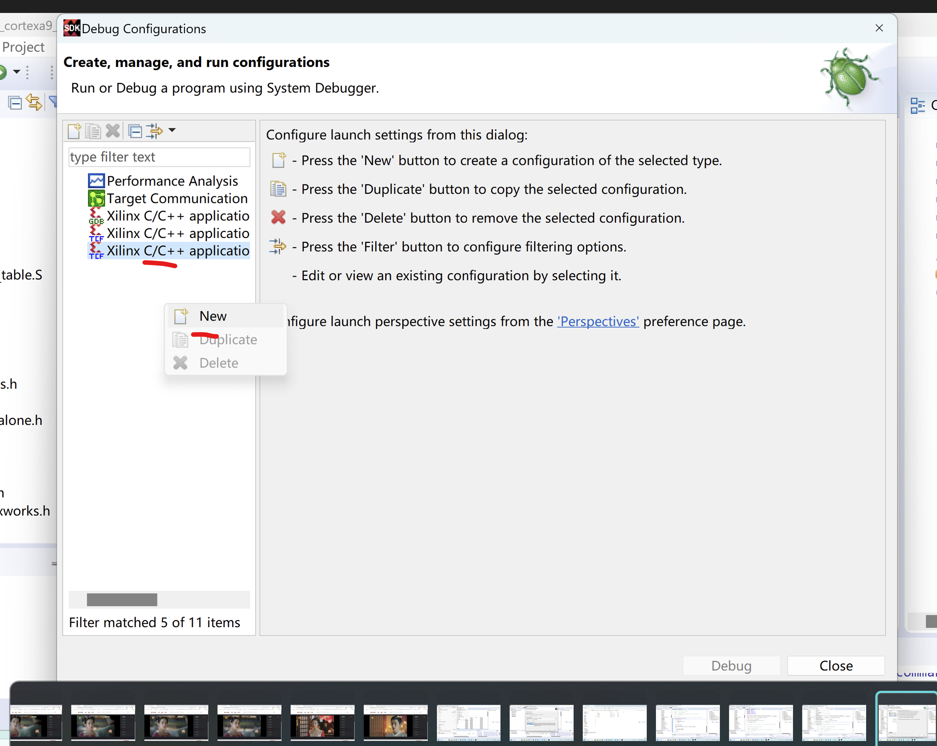Viewport: 937px width, 746px height.
Task: Click the Debug button
Action: pos(731,666)
